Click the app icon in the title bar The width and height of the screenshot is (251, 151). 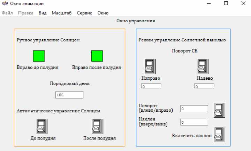pos(5,3)
